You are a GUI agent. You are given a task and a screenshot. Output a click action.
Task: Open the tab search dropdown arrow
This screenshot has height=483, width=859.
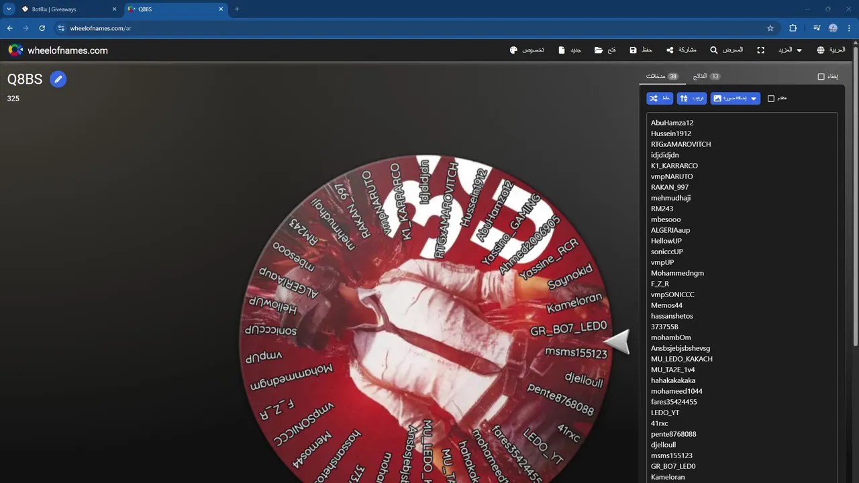click(9, 9)
